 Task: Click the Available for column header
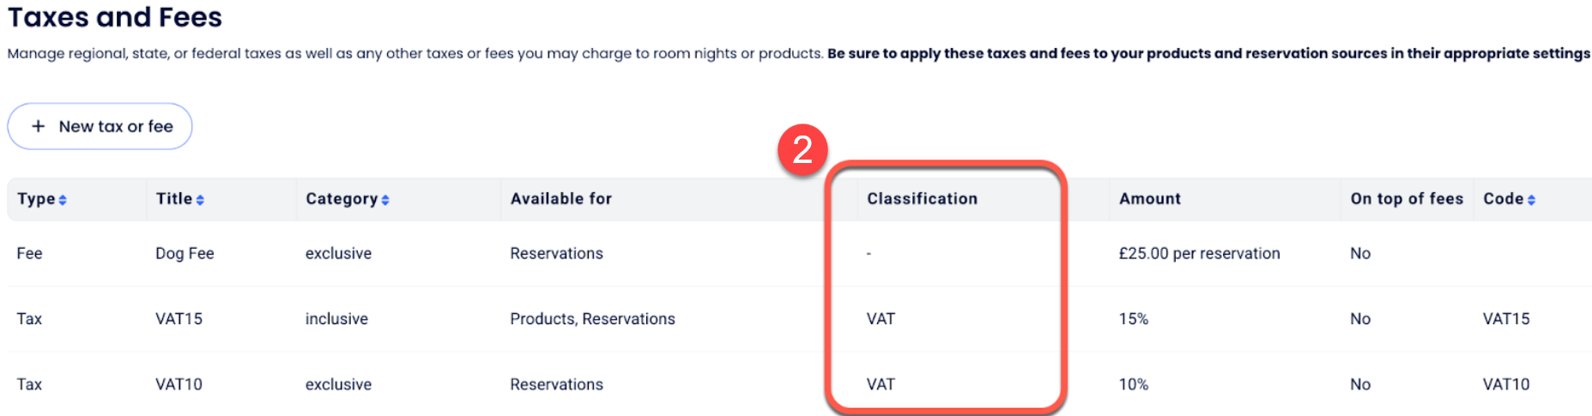click(560, 199)
